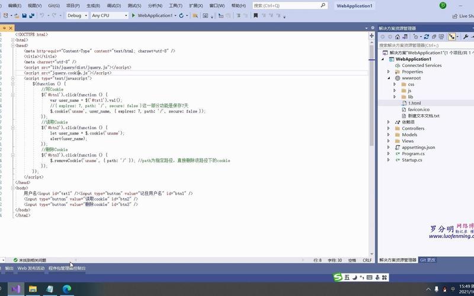Toggle the Sogou soft keyboard icon

(369, 277)
